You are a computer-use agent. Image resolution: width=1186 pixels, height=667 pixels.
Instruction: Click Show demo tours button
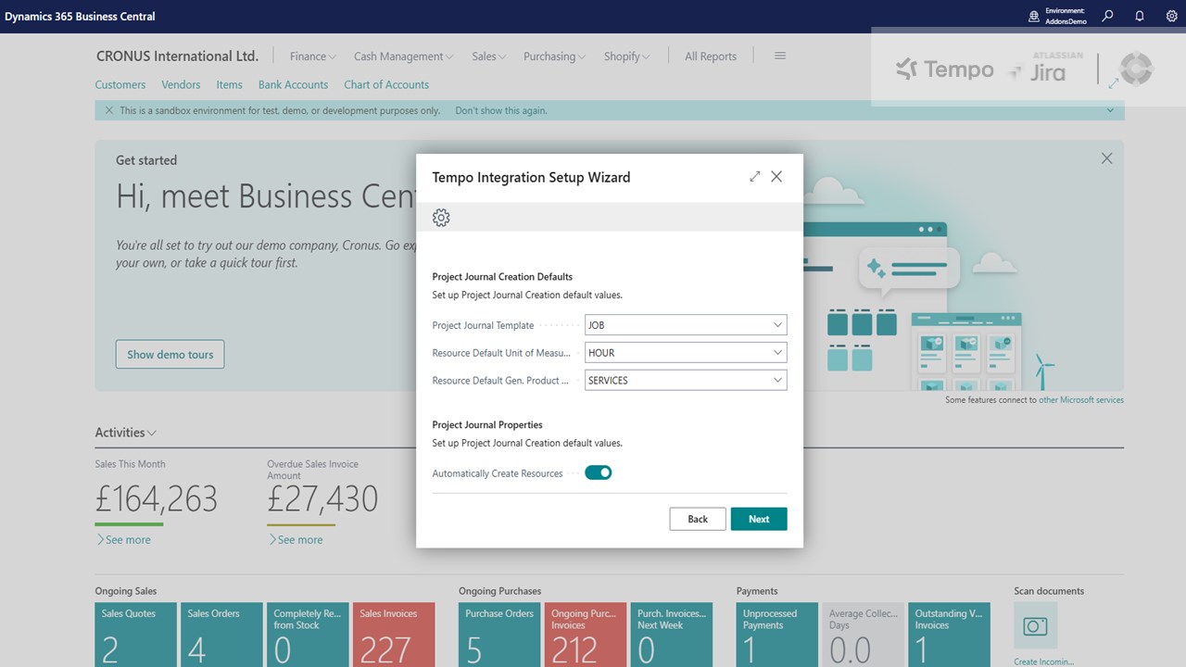(x=170, y=354)
